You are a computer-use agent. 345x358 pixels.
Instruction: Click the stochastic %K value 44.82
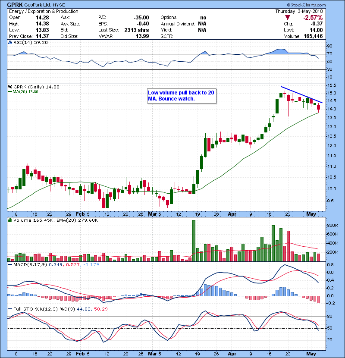tap(84, 309)
